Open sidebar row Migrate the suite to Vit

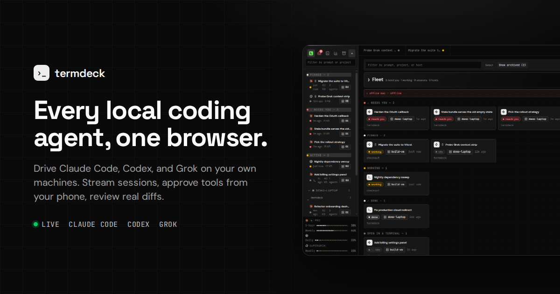click(x=331, y=84)
